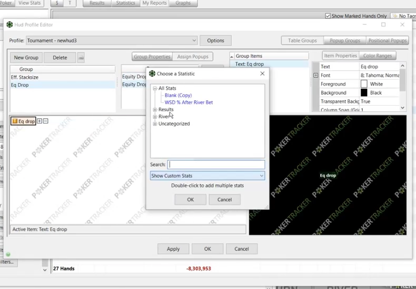Click the plus icon beside Eq drop item
This screenshot has width=416, height=289.
[x=39, y=121]
